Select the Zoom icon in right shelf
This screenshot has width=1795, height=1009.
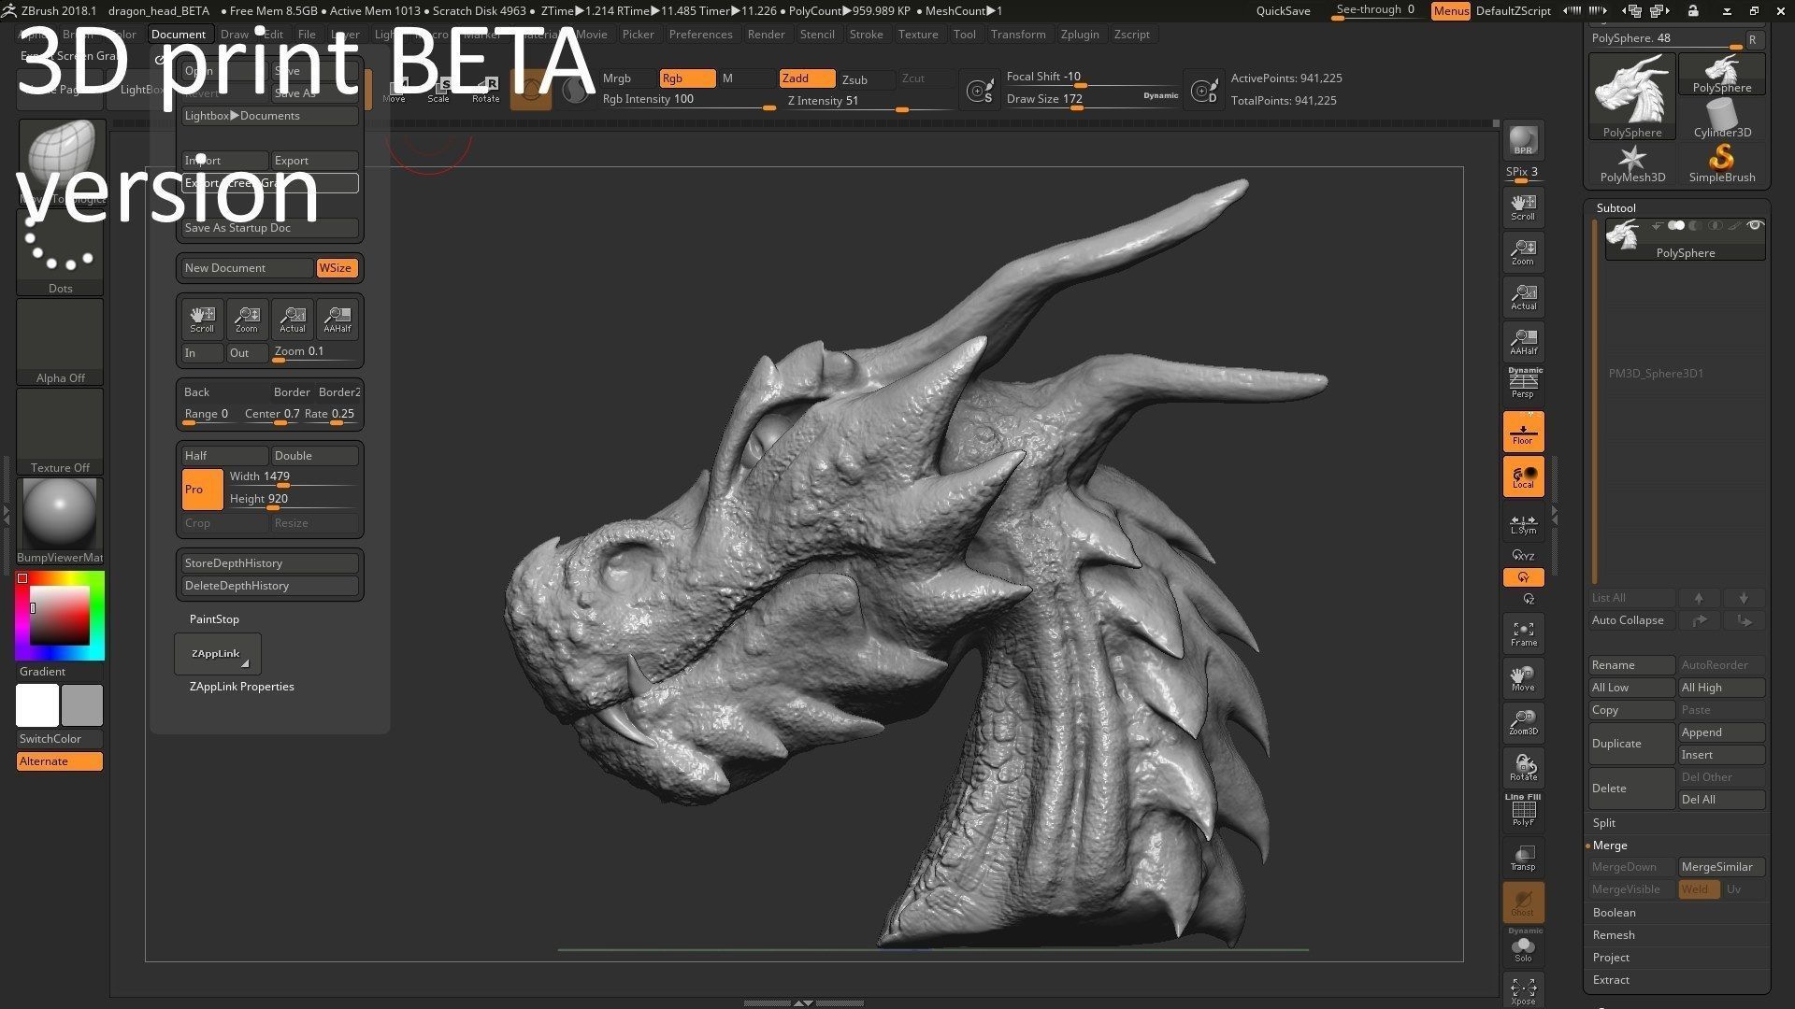pyautogui.click(x=1523, y=251)
